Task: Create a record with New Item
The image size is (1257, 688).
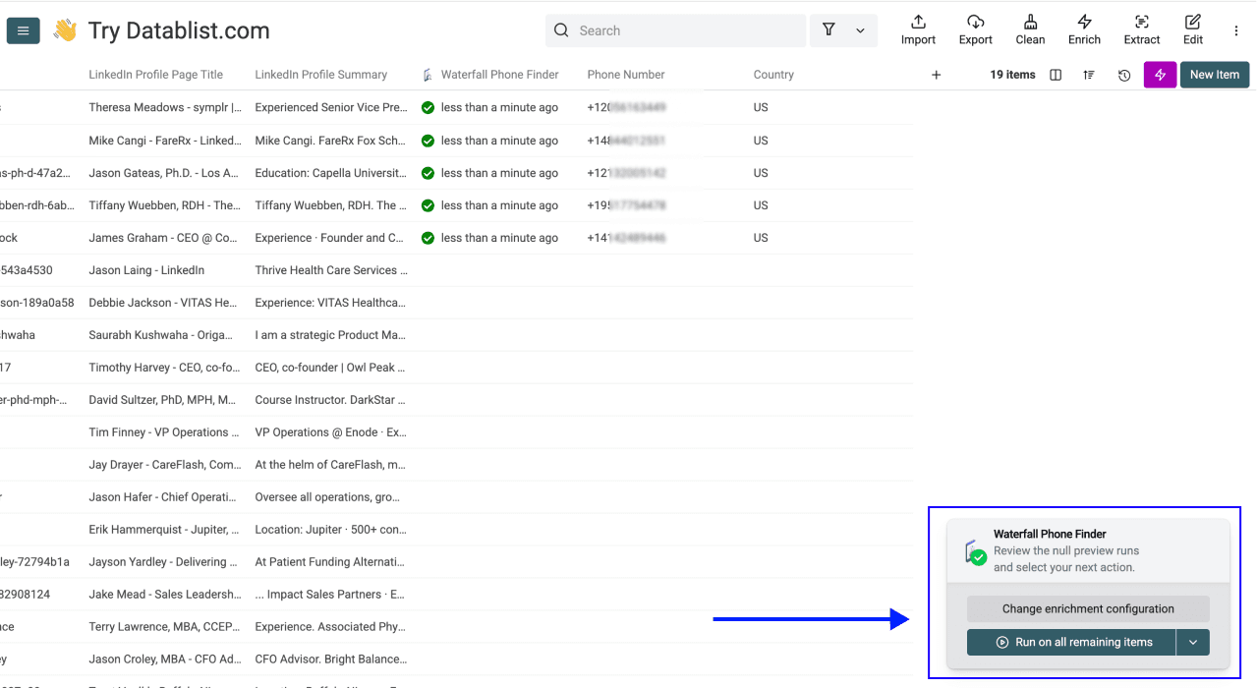Action: tap(1214, 74)
